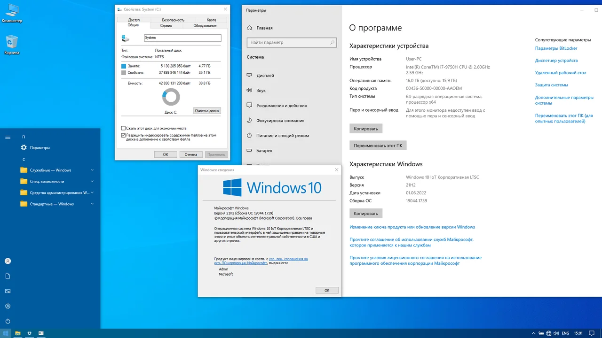Open Documents icon in Start menu sidebar
This screenshot has height=338, width=602.
click(8, 276)
